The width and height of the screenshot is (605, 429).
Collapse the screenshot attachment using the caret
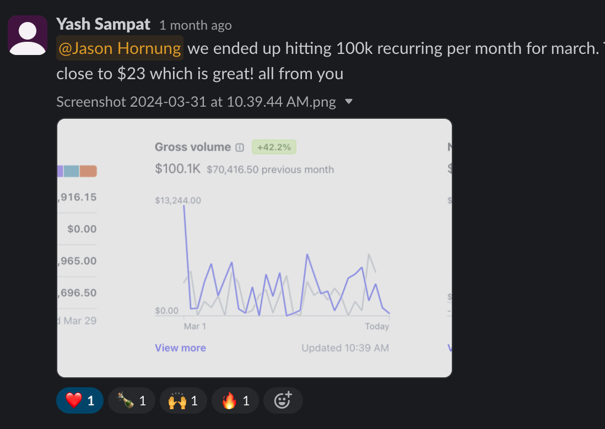tap(348, 102)
